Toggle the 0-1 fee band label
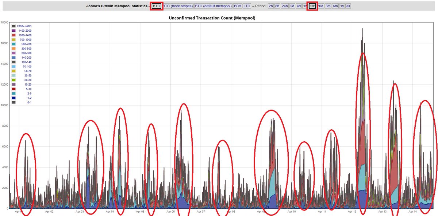The image size is (438, 216). pos(29,102)
